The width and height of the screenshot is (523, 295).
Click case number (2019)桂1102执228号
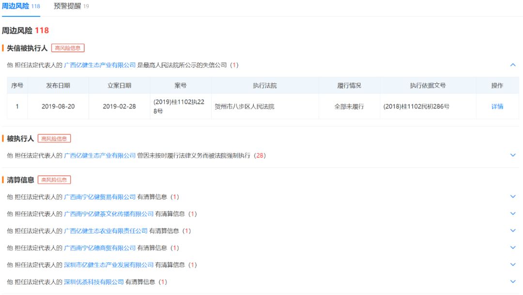181,107
